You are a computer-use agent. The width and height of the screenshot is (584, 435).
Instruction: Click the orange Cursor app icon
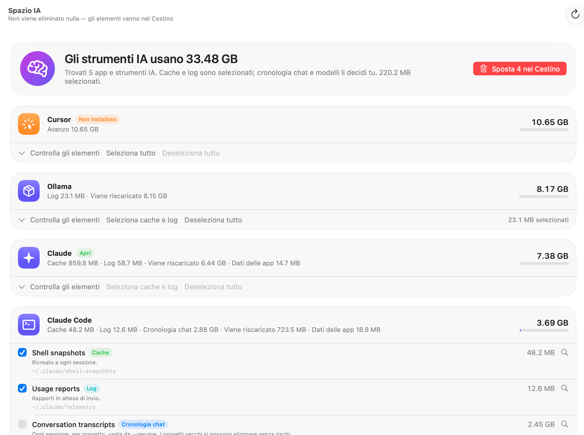(29, 124)
